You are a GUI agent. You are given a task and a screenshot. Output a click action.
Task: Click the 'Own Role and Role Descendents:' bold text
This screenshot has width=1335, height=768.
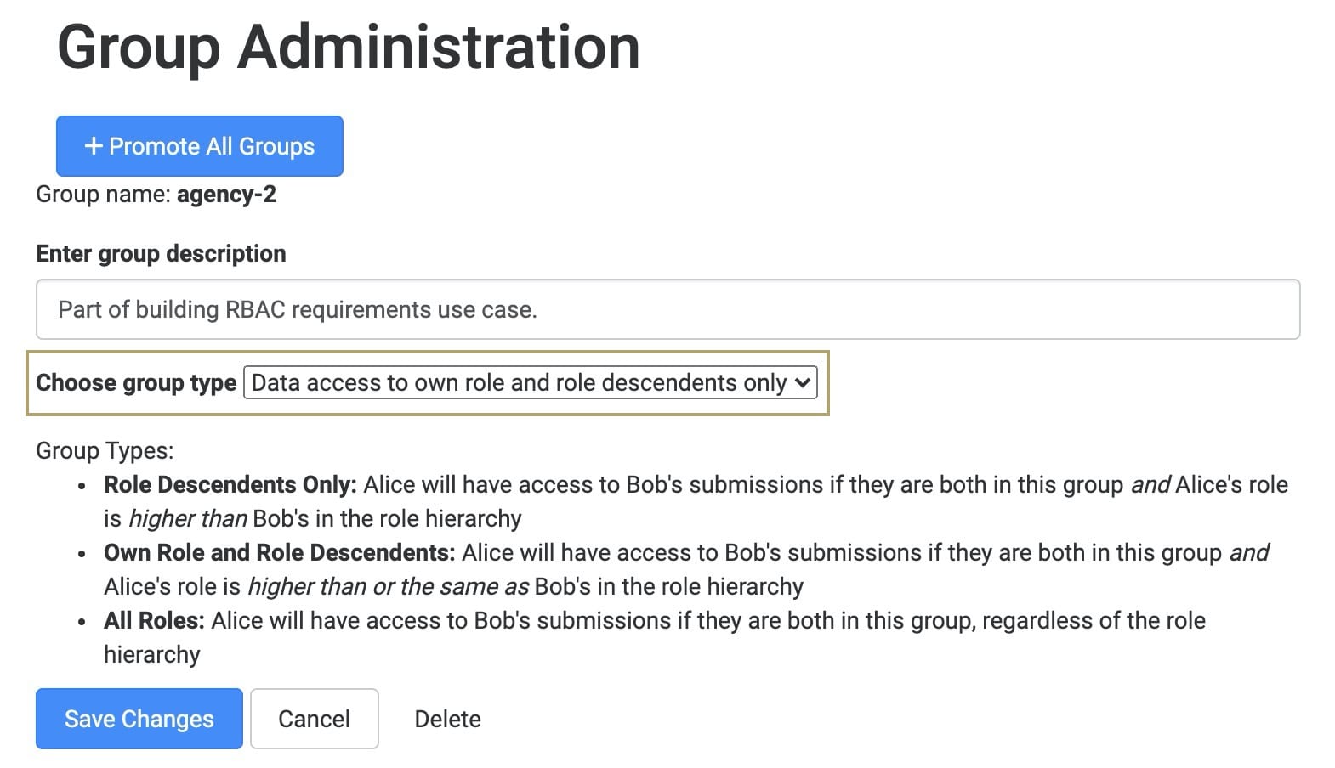280,552
